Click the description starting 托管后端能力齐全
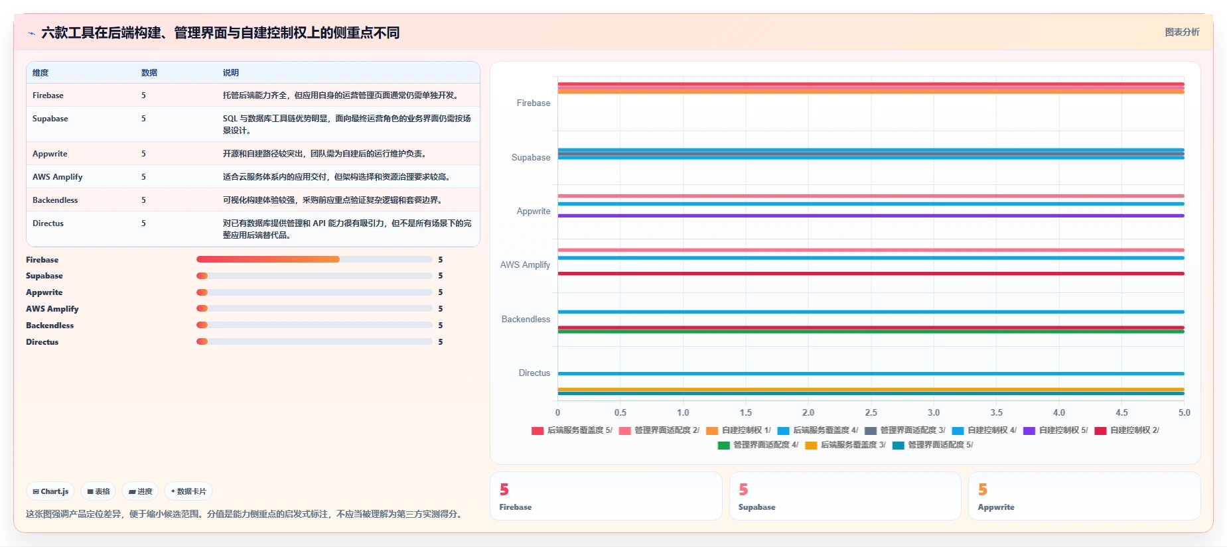1227x547 pixels. 342,95
